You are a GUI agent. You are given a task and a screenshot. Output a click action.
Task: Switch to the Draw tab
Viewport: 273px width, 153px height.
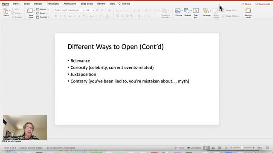click(x=27, y=4)
